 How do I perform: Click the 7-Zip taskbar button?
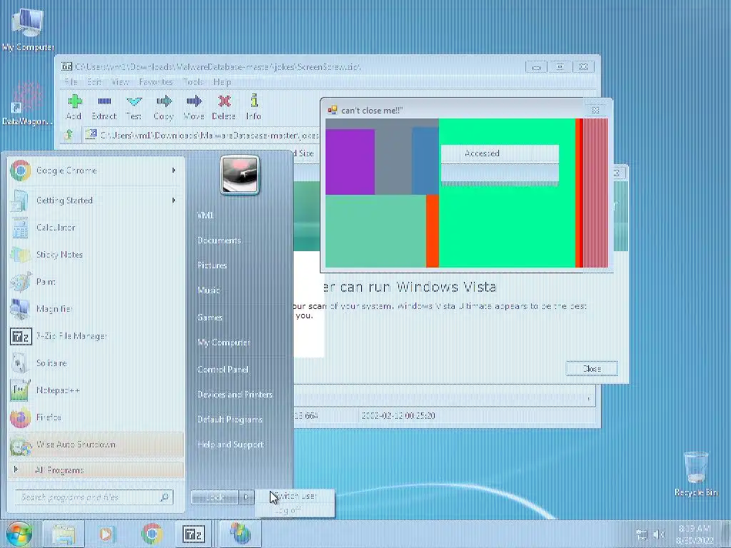pos(193,534)
